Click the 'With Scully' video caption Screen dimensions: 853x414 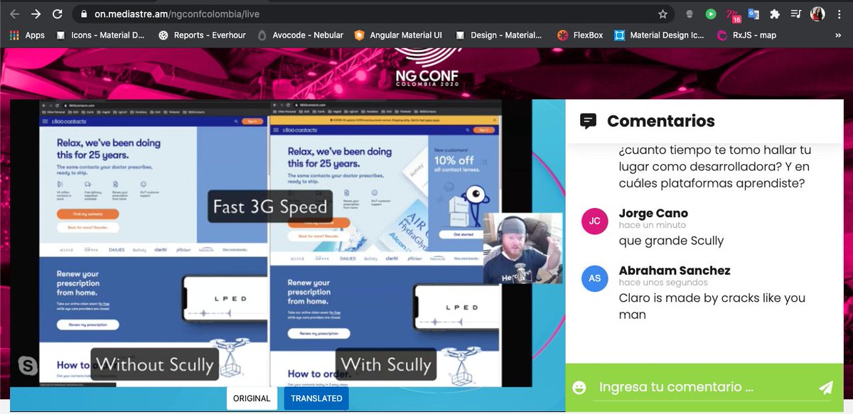click(x=385, y=365)
